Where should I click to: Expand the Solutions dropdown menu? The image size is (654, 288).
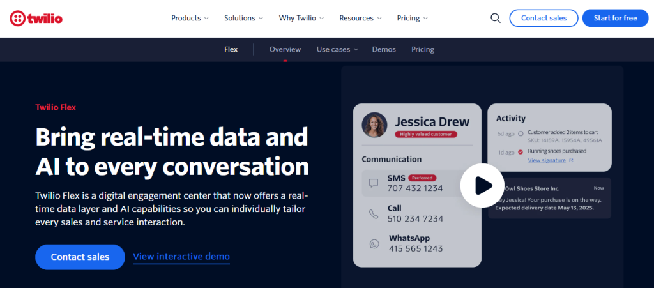coord(243,18)
